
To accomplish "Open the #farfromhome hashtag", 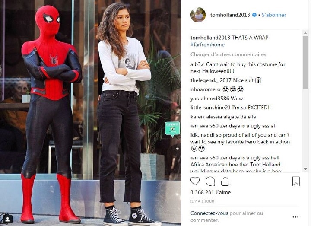I will 207,45.
